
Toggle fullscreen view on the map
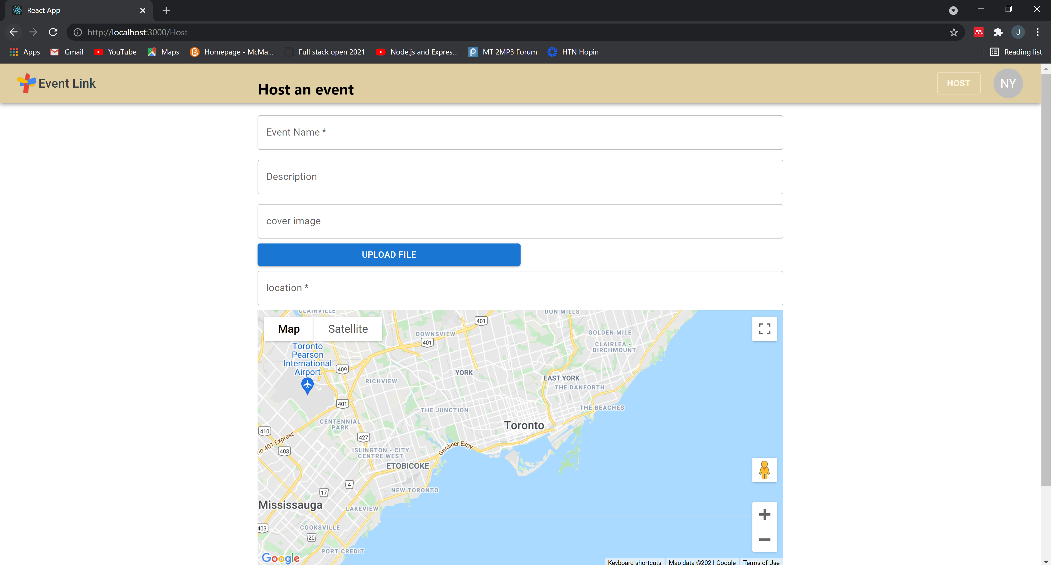click(x=764, y=329)
